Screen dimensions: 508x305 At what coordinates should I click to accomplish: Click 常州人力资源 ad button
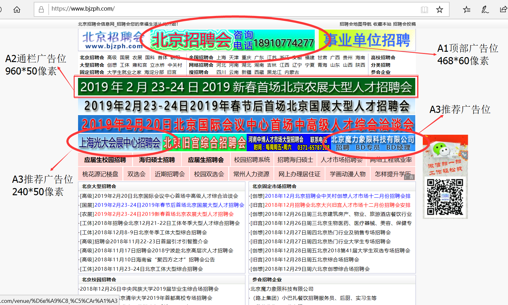click(x=251, y=174)
